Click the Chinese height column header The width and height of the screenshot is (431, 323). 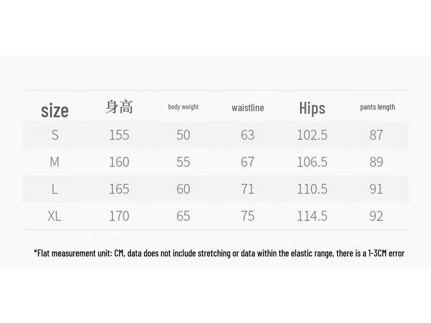(x=119, y=107)
